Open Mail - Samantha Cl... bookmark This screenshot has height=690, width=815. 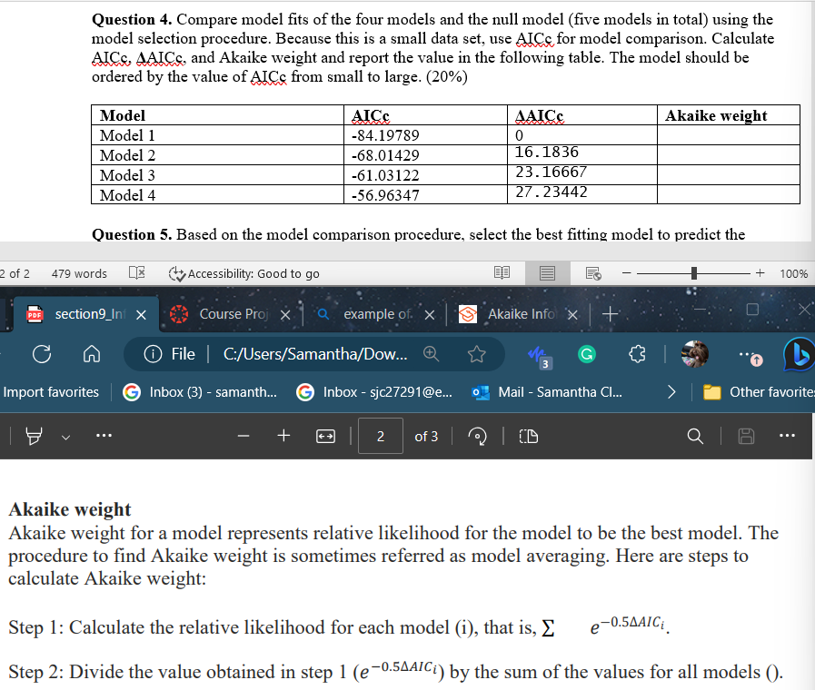click(x=547, y=392)
